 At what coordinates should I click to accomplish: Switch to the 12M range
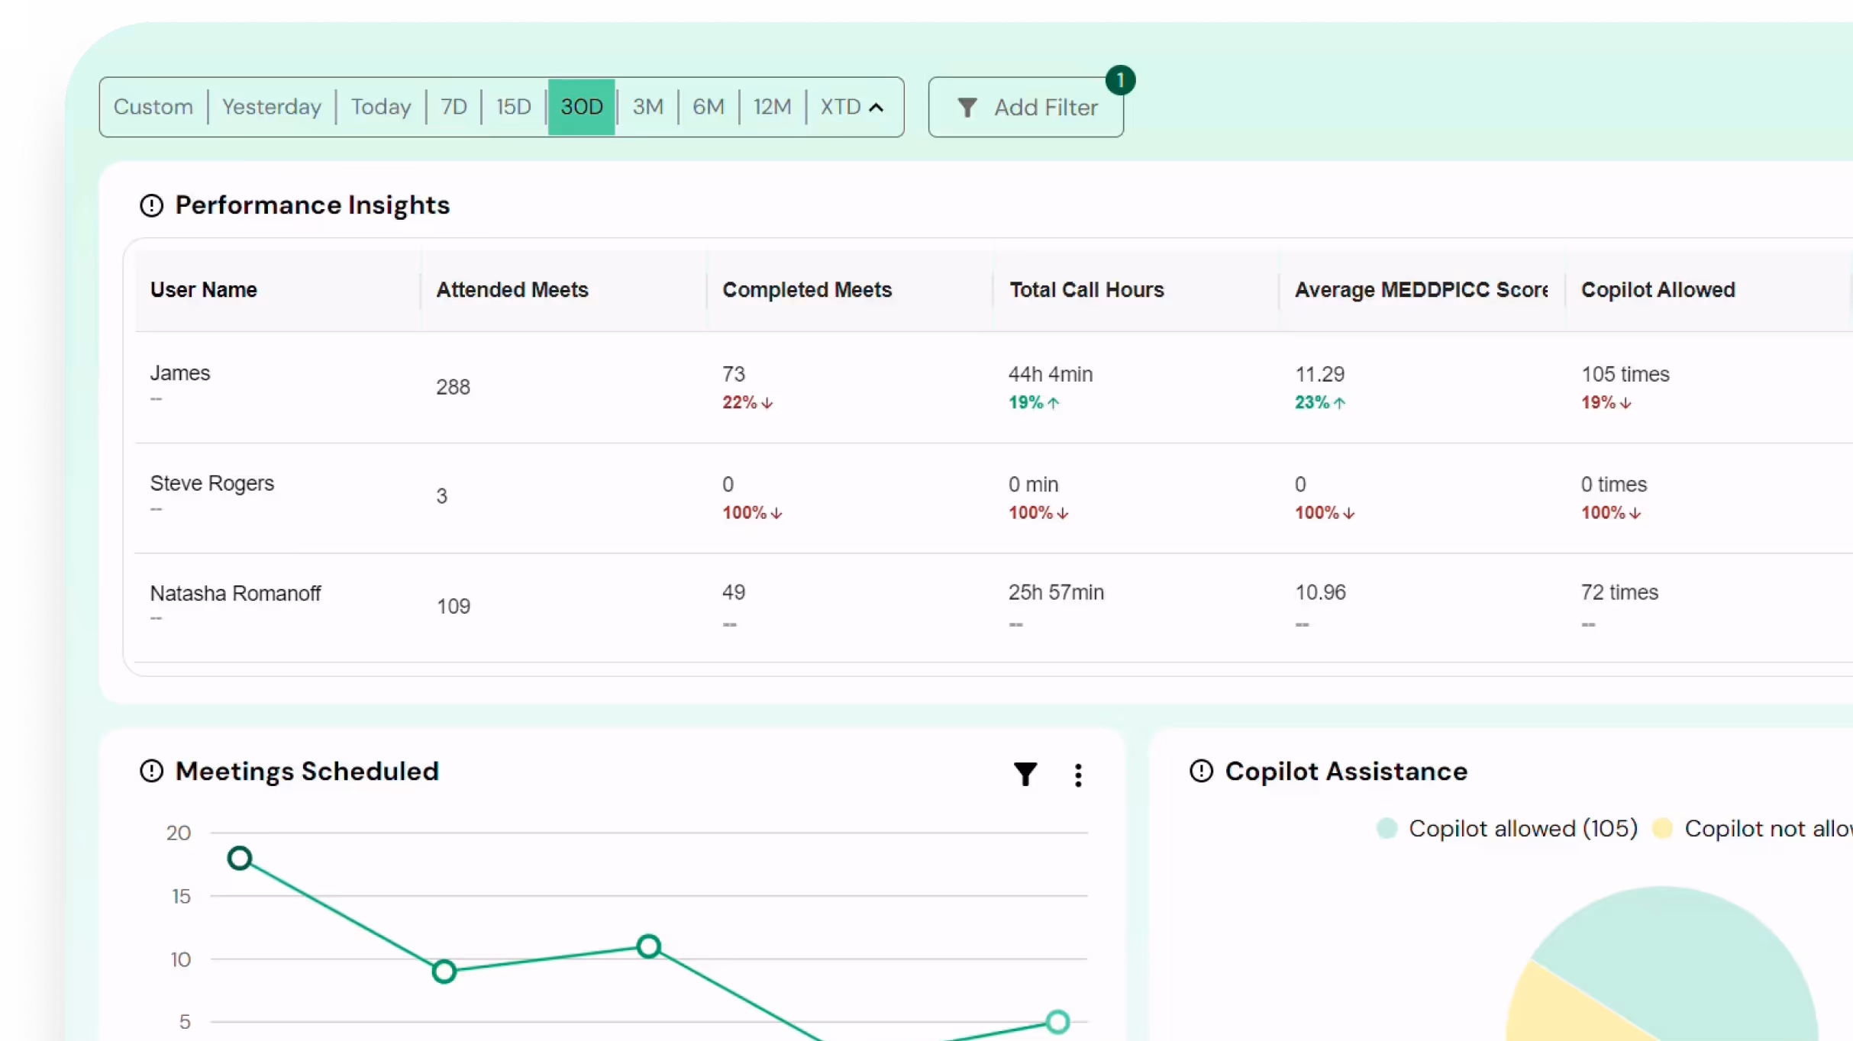(x=772, y=107)
